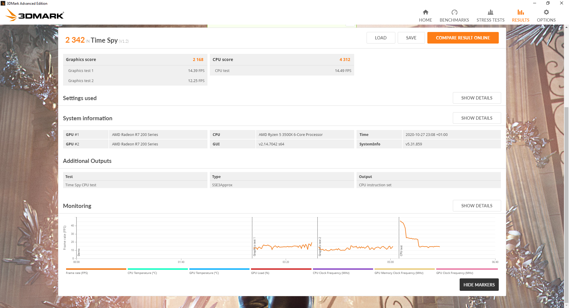Click the 2 342 Time Spy score
The width and height of the screenshot is (569, 308).
(x=75, y=40)
